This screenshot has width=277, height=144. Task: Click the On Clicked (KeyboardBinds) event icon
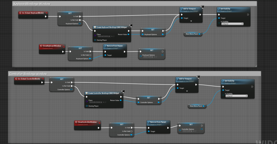tap(21, 13)
